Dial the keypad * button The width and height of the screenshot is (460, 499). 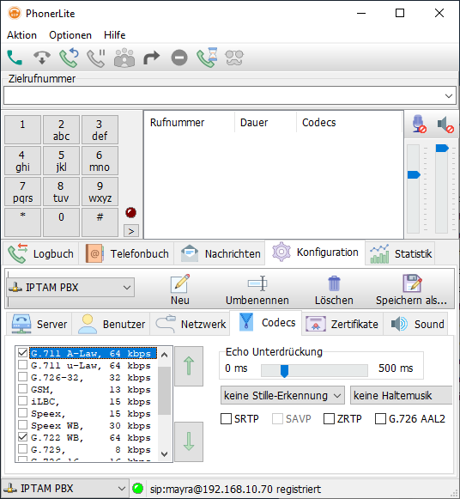coord(22,222)
